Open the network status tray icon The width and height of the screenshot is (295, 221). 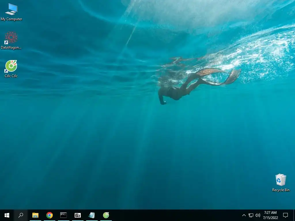click(251, 215)
